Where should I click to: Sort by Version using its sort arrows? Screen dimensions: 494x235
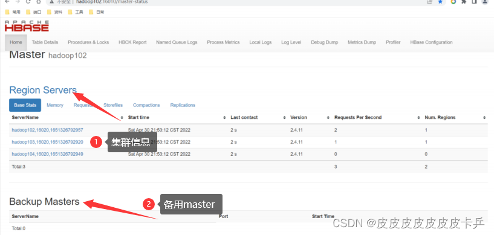point(328,118)
